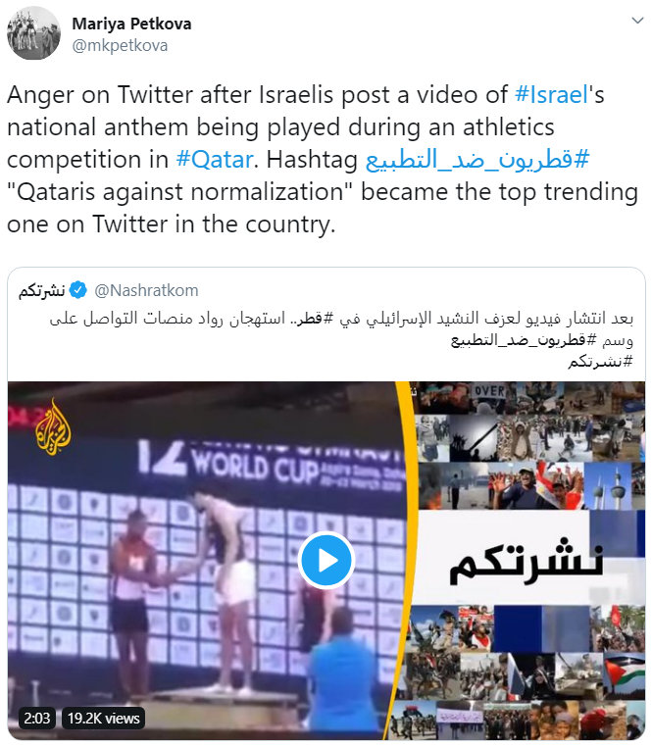Open the @Nashratkom handle

tap(146, 290)
